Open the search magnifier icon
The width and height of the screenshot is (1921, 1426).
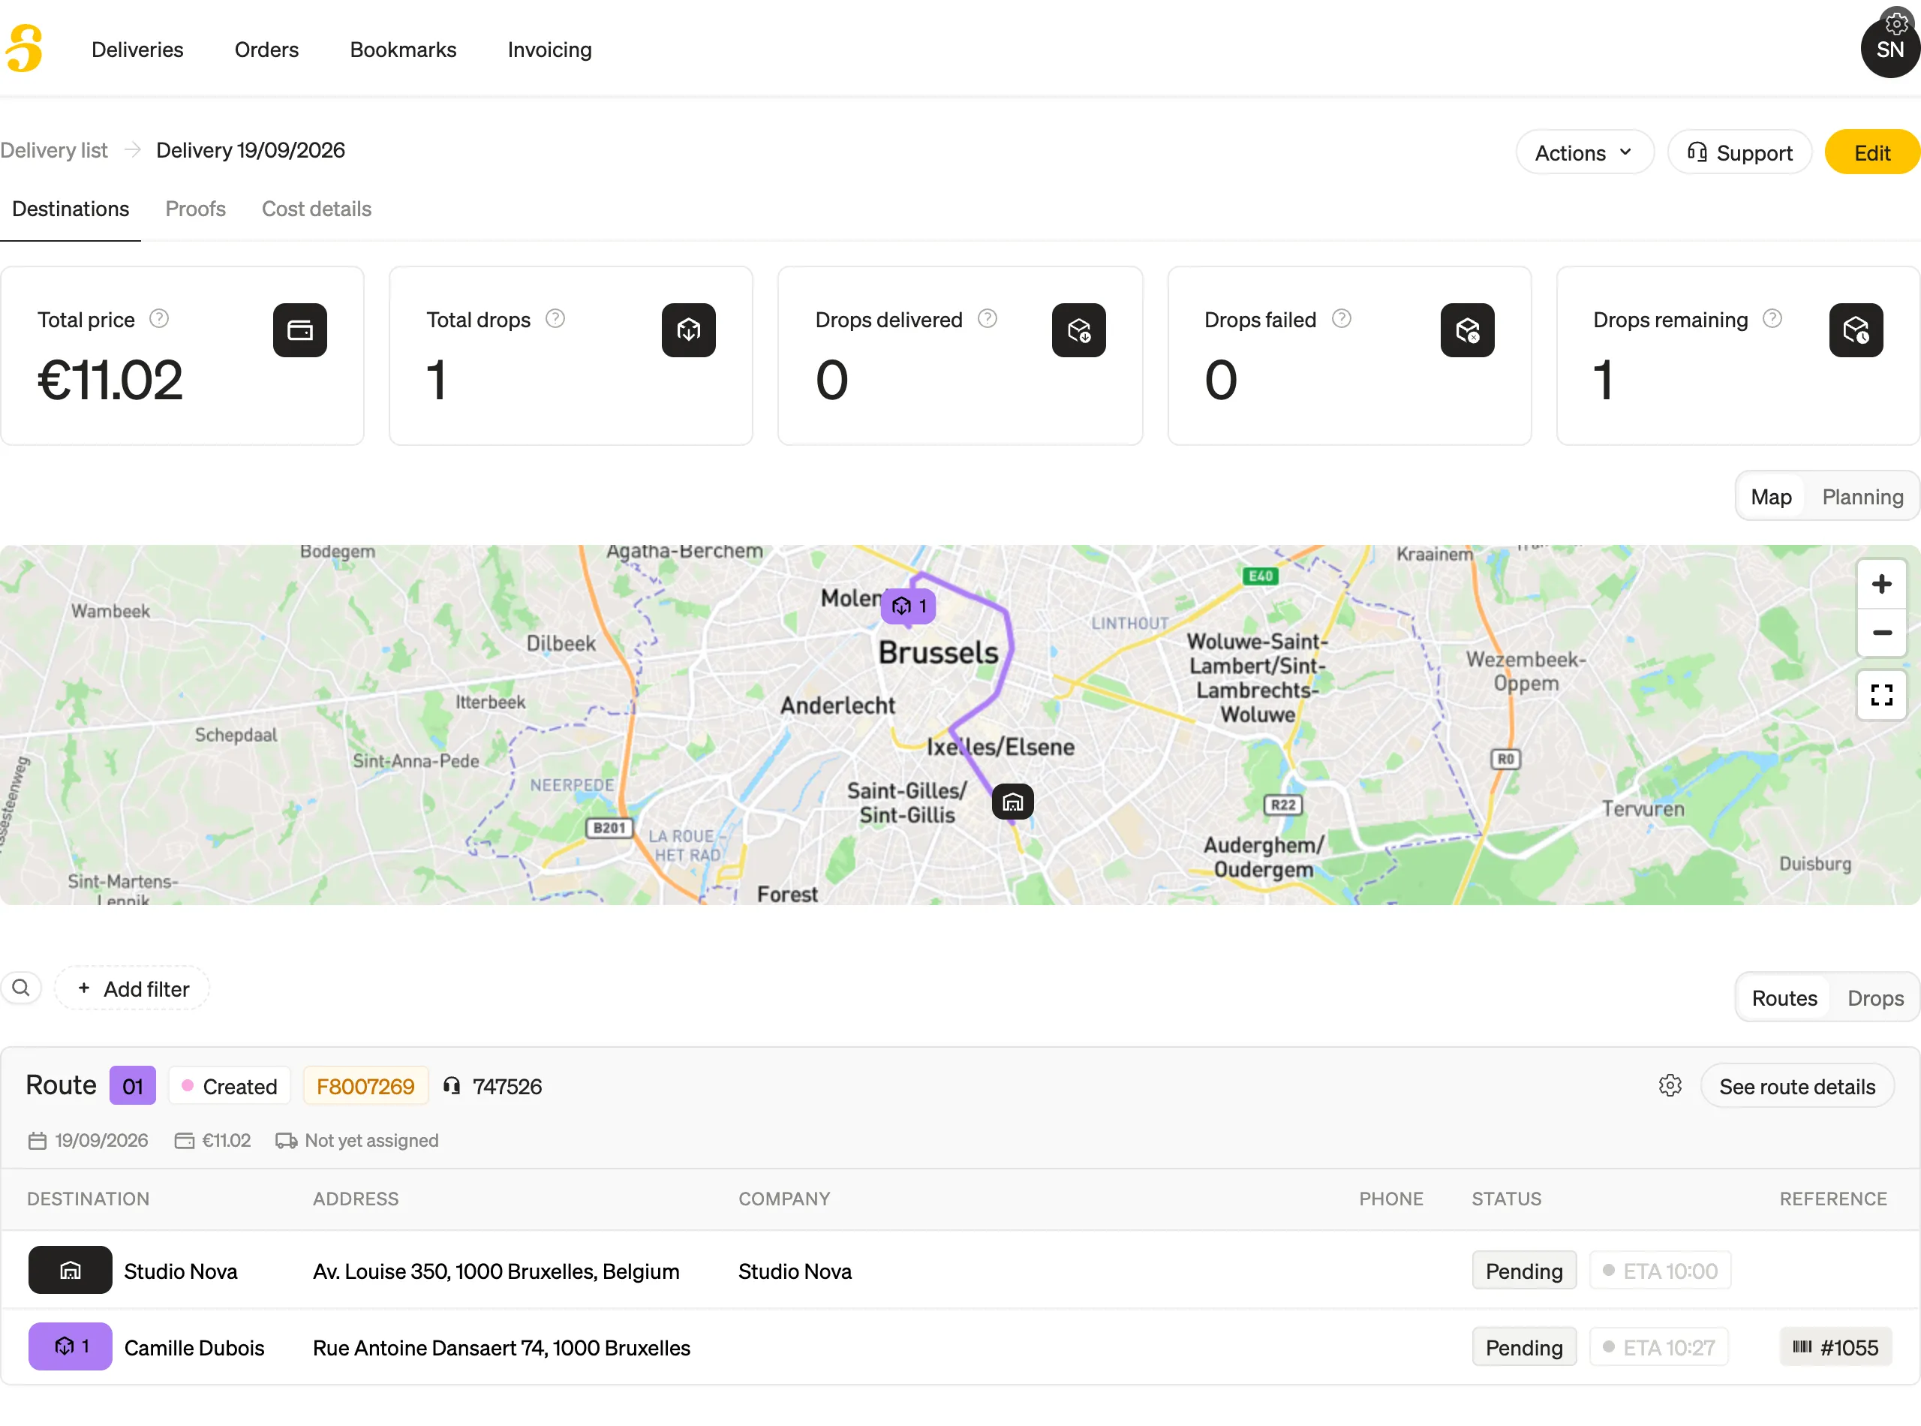(22, 988)
